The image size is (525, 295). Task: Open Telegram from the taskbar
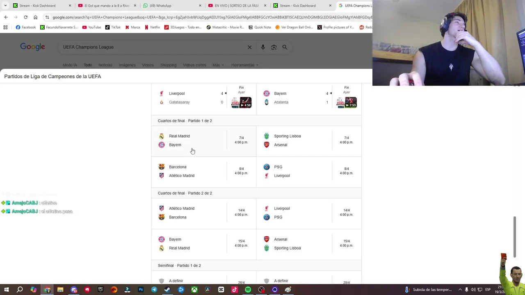pos(154,290)
